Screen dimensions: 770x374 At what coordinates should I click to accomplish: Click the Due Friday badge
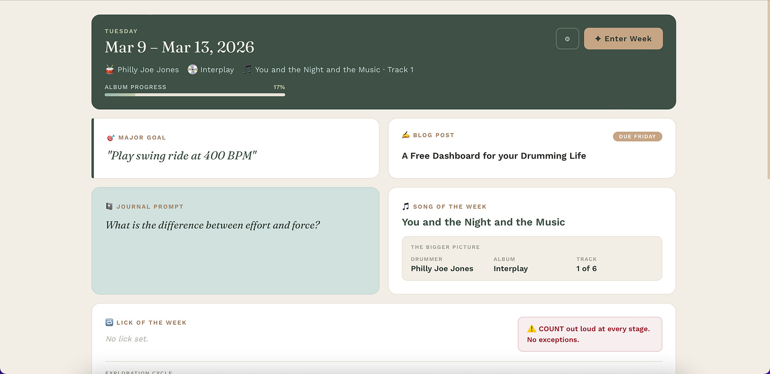tap(637, 136)
